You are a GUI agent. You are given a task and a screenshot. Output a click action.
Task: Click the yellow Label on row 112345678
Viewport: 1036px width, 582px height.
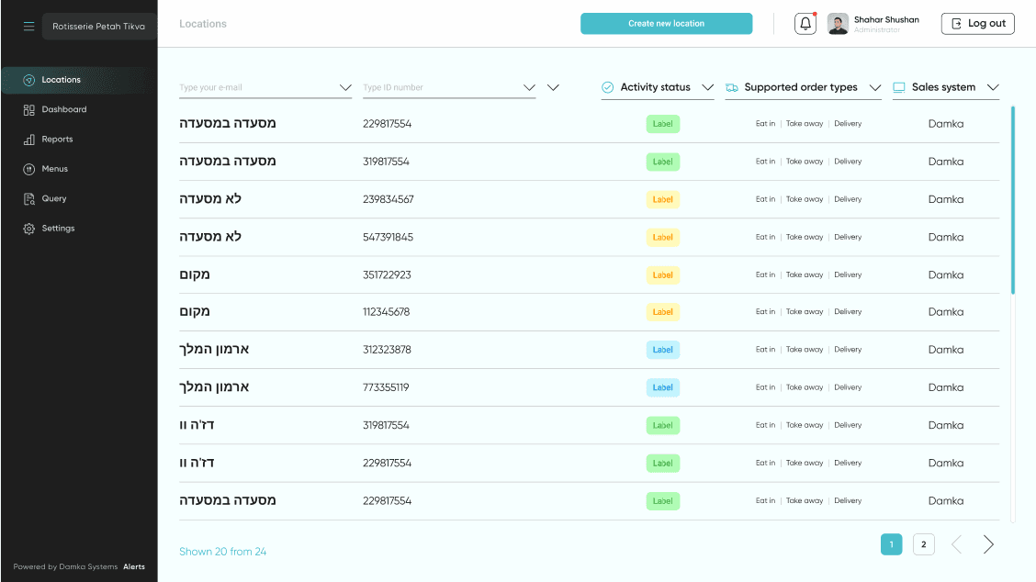pyautogui.click(x=663, y=312)
